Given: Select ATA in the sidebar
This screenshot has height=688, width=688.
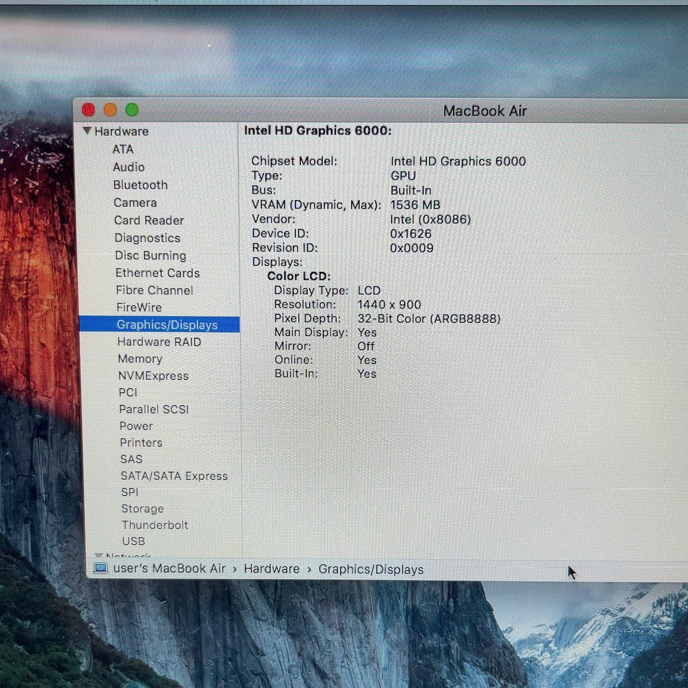Looking at the screenshot, I should (x=123, y=149).
